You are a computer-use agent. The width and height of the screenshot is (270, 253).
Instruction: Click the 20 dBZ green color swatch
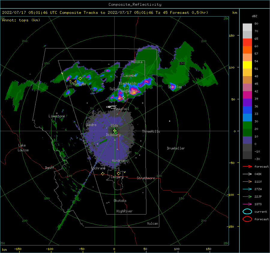[247, 125]
